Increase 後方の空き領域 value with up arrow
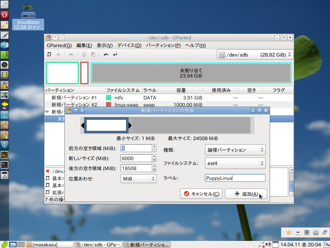330x248 pixels. coord(154,167)
